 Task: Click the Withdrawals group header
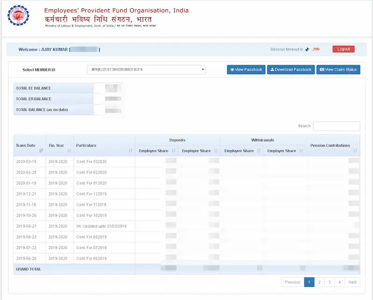pos(262,140)
